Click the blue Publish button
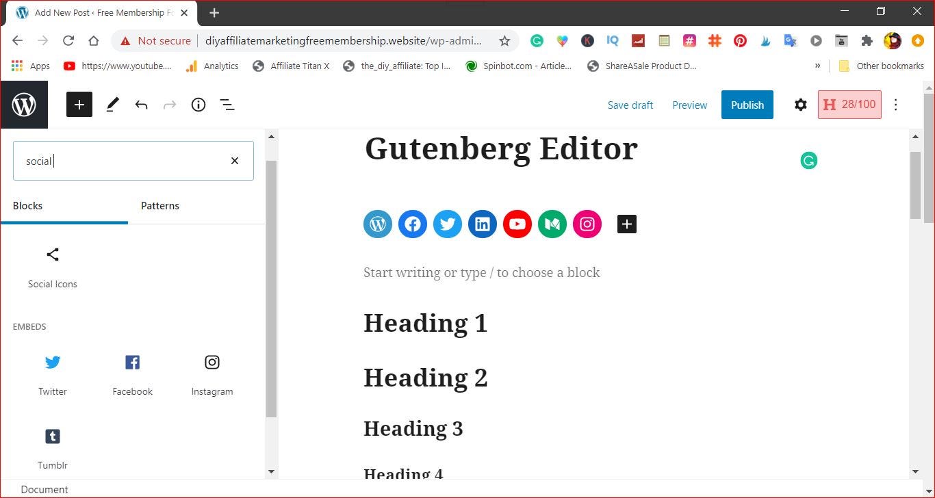Viewport: 935px width, 498px height. (747, 105)
